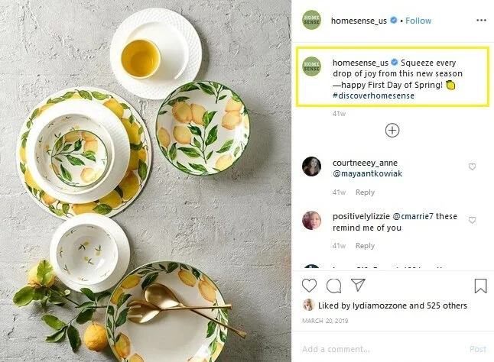The image size is (494, 362).
Task: Share post with paper plane icon
Action: coord(358,285)
